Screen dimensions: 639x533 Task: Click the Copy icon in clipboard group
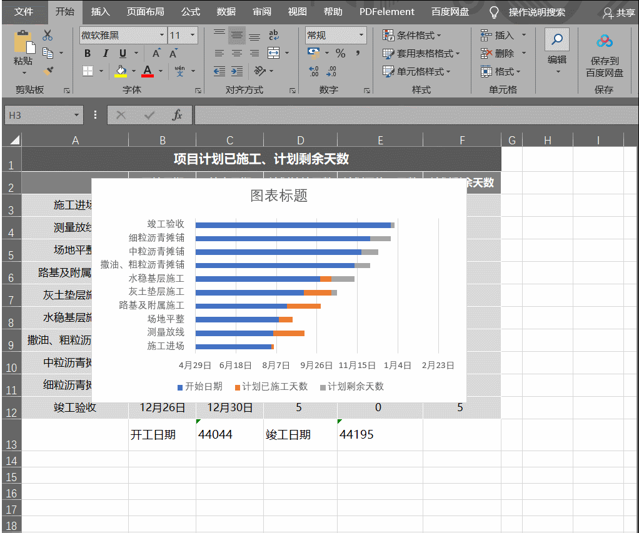click(x=48, y=53)
